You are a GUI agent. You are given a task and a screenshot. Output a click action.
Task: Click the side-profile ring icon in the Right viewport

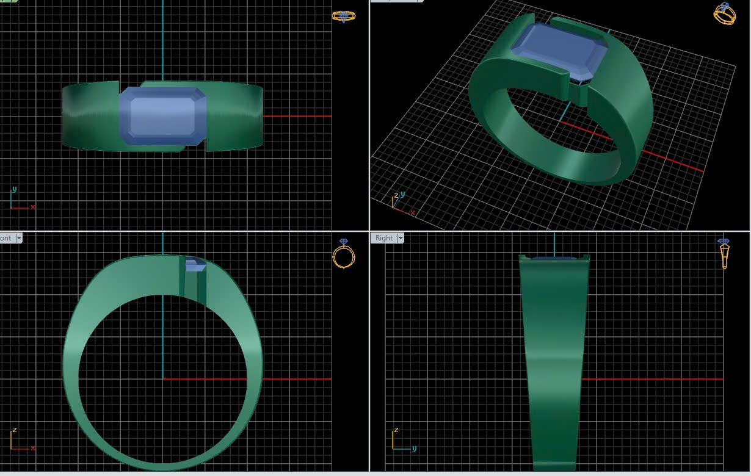click(724, 253)
